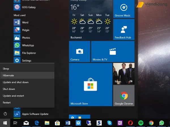Click the blue S app taskbar icon
Image resolution: width=170 pixels, height=127 pixels.
[99, 123]
